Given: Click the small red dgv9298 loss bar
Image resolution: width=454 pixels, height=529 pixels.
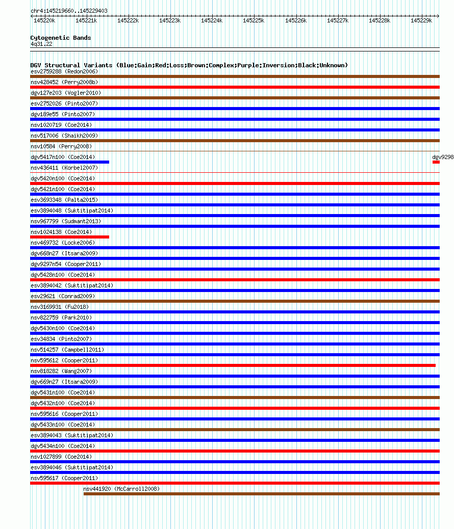Looking at the screenshot, I should tap(436, 162).
